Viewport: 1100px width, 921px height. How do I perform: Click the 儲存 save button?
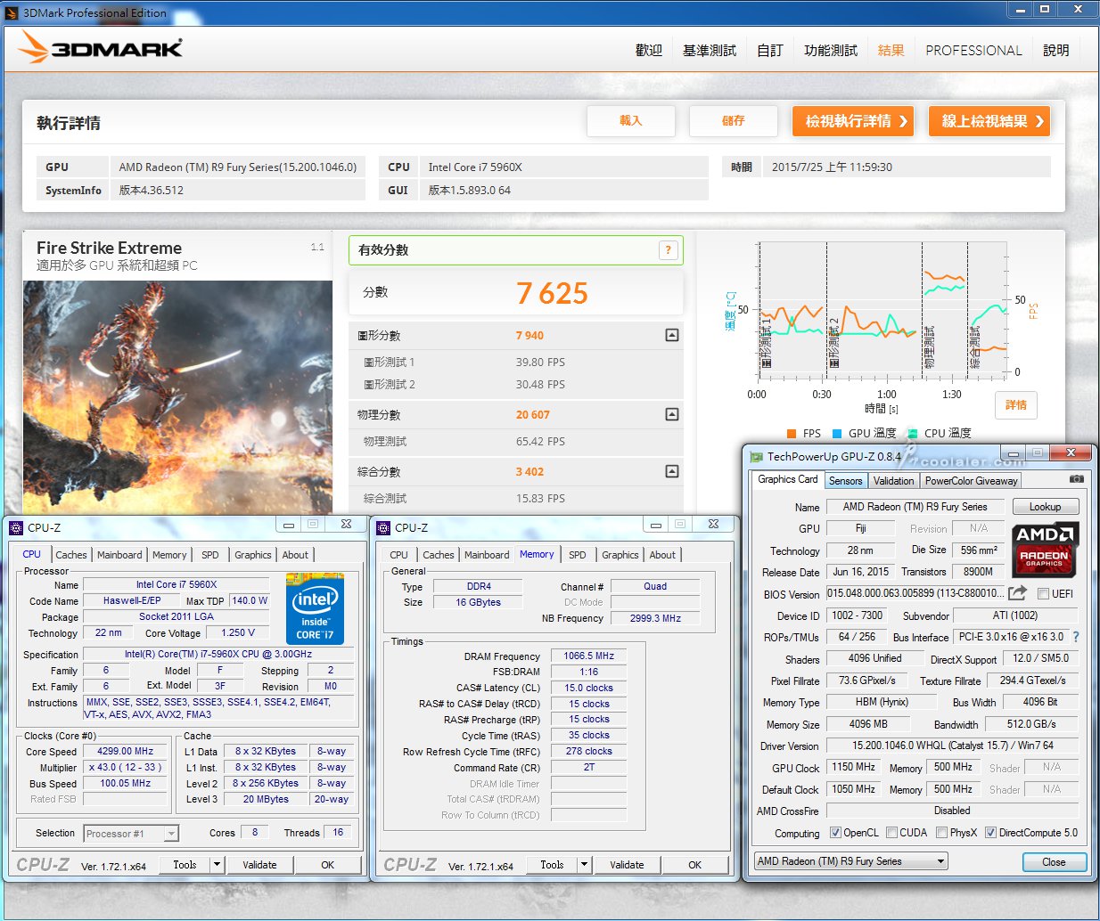(733, 121)
